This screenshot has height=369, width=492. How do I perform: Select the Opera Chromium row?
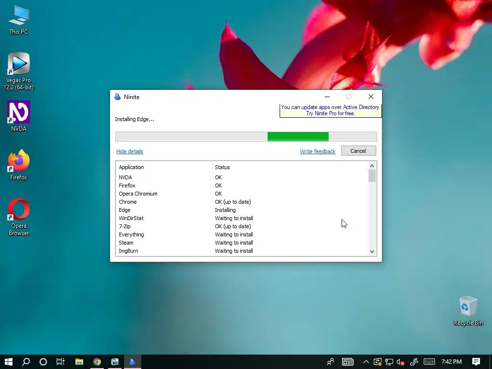[x=242, y=194]
